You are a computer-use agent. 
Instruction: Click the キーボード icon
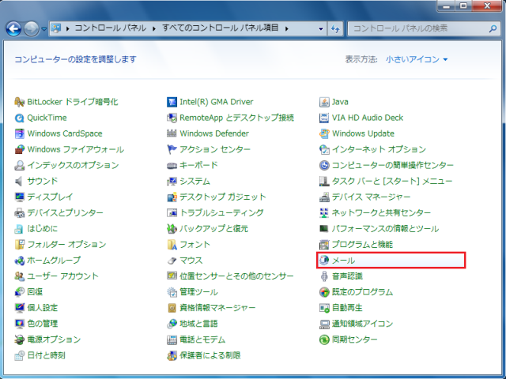[172, 165]
